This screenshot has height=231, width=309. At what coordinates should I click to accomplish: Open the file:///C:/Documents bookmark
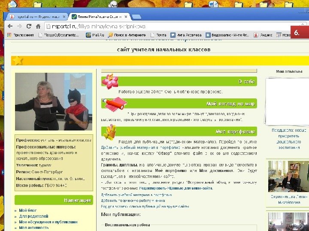(59, 35)
